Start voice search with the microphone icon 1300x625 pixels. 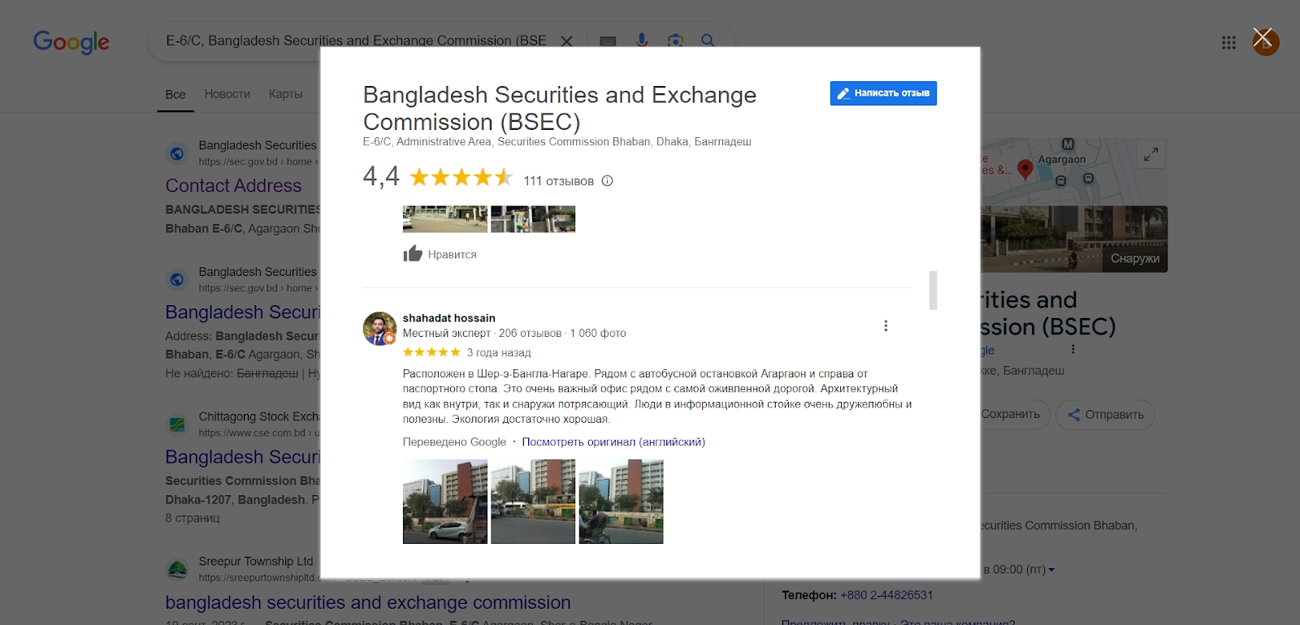click(642, 41)
